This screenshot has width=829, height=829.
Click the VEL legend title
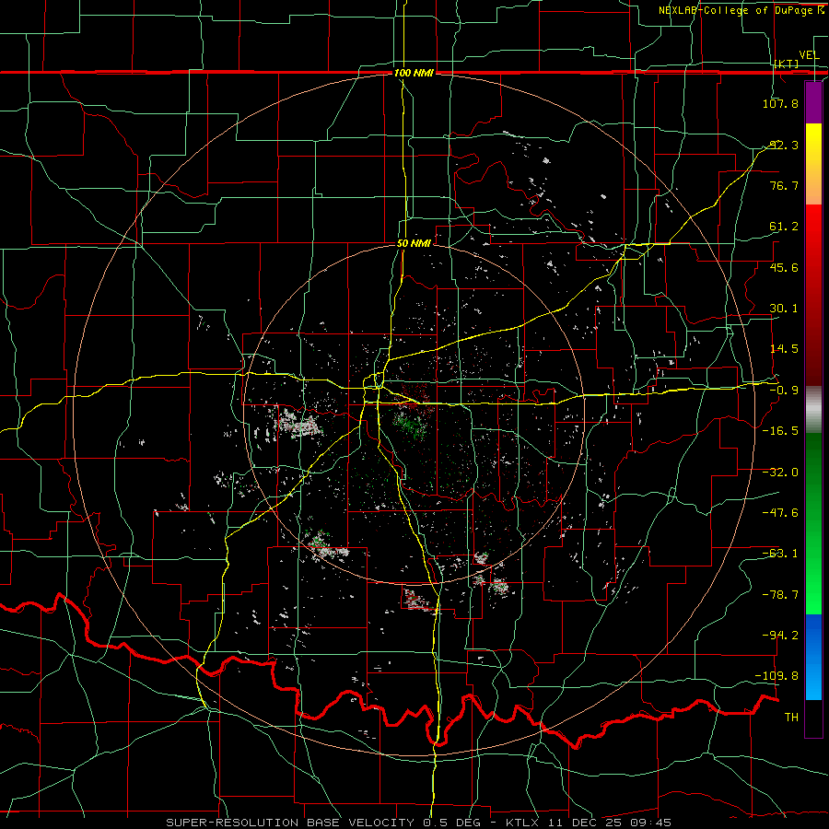pos(809,55)
